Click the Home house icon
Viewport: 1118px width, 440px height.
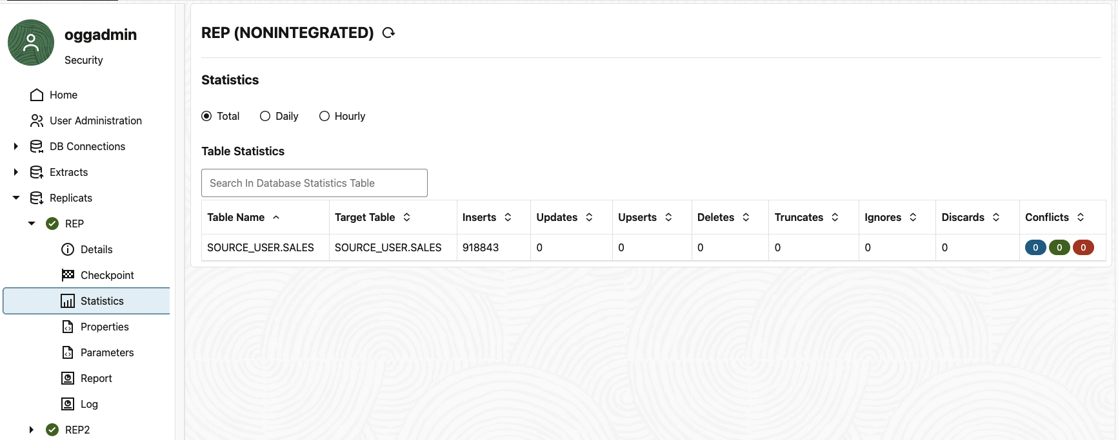click(x=37, y=95)
